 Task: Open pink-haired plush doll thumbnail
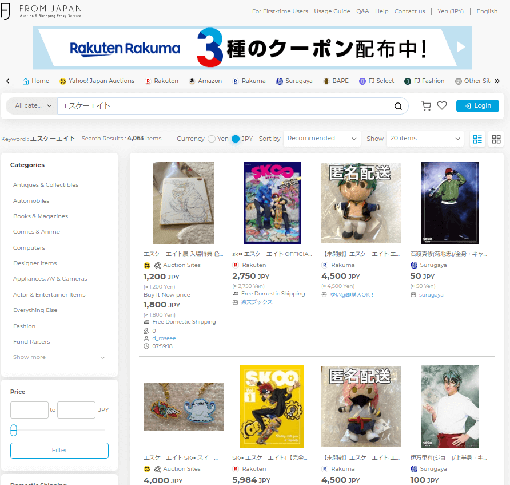(x=361, y=407)
